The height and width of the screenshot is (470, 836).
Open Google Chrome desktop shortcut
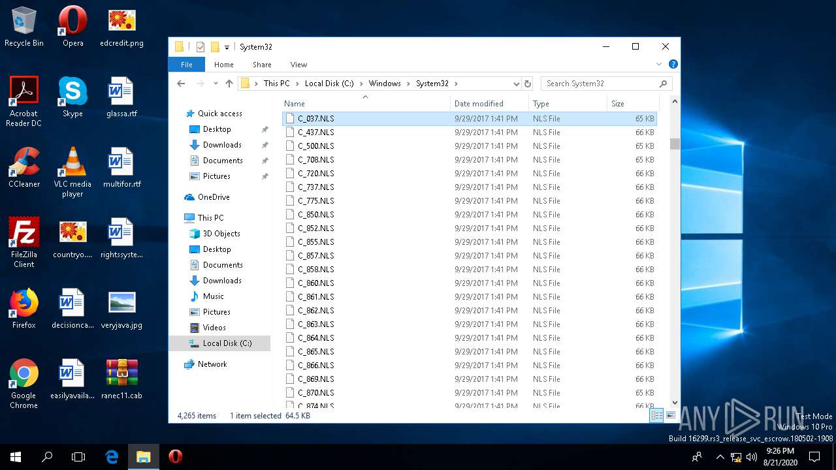[x=24, y=383]
